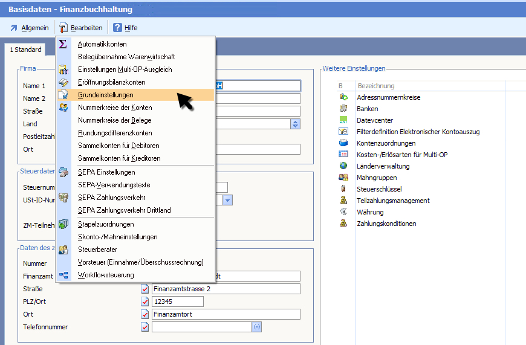
Task: Select the Länderverwaltung globe icon
Action: (343, 166)
